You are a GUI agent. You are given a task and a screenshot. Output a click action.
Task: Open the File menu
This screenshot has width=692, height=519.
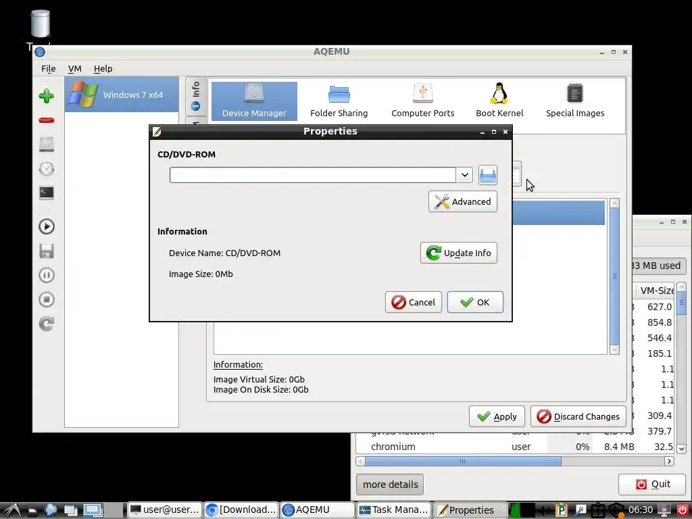(x=48, y=68)
